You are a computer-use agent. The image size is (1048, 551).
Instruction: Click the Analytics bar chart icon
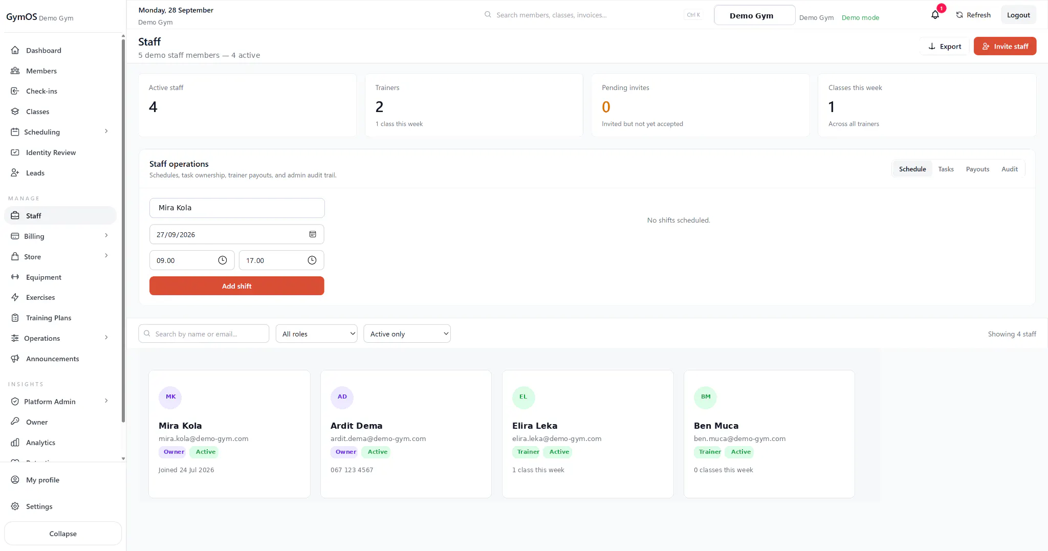pyautogui.click(x=15, y=443)
